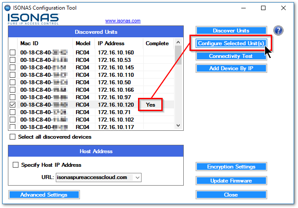Open Encryption Settings

tap(231, 167)
